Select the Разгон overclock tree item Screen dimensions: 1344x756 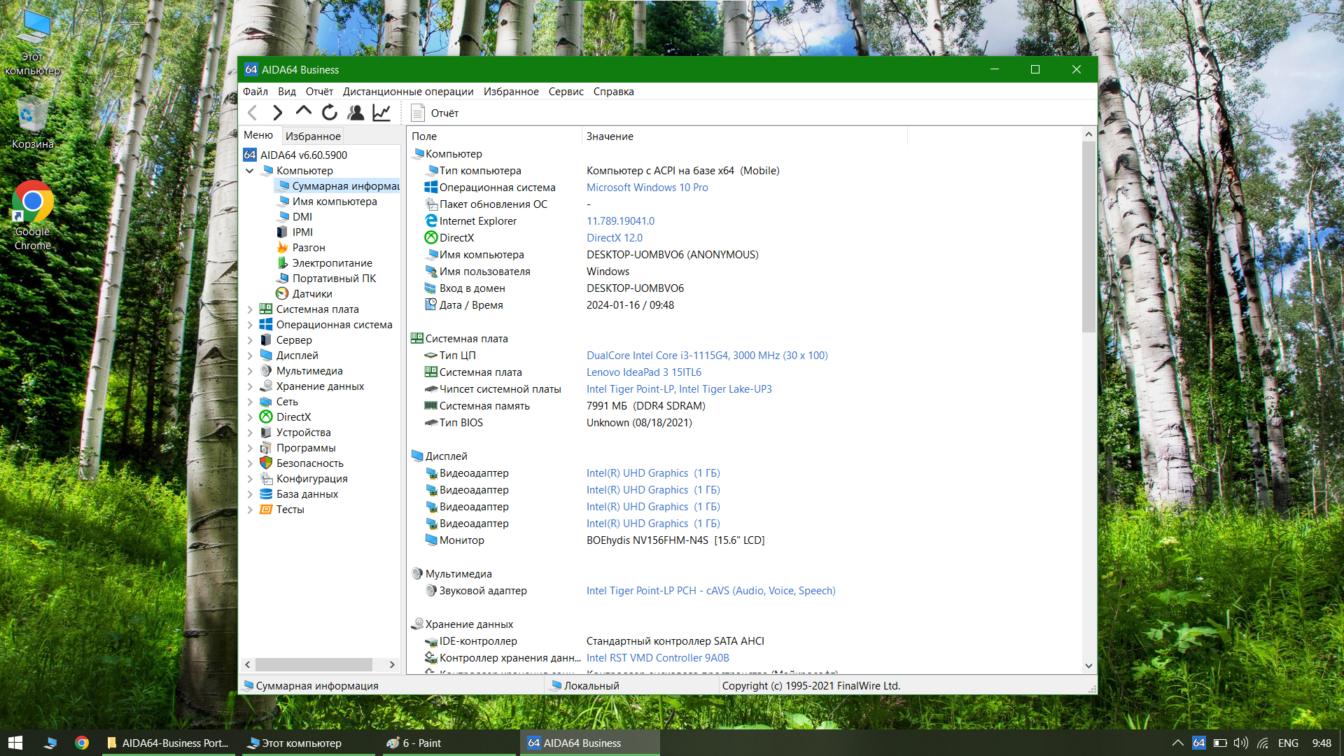click(x=308, y=248)
